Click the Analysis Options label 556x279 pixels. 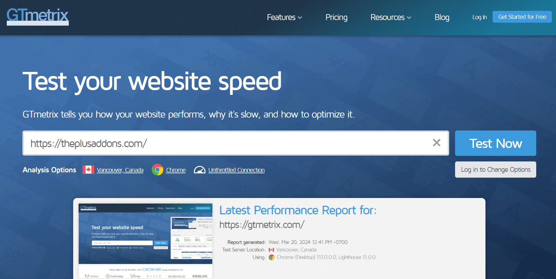coord(49,170)
